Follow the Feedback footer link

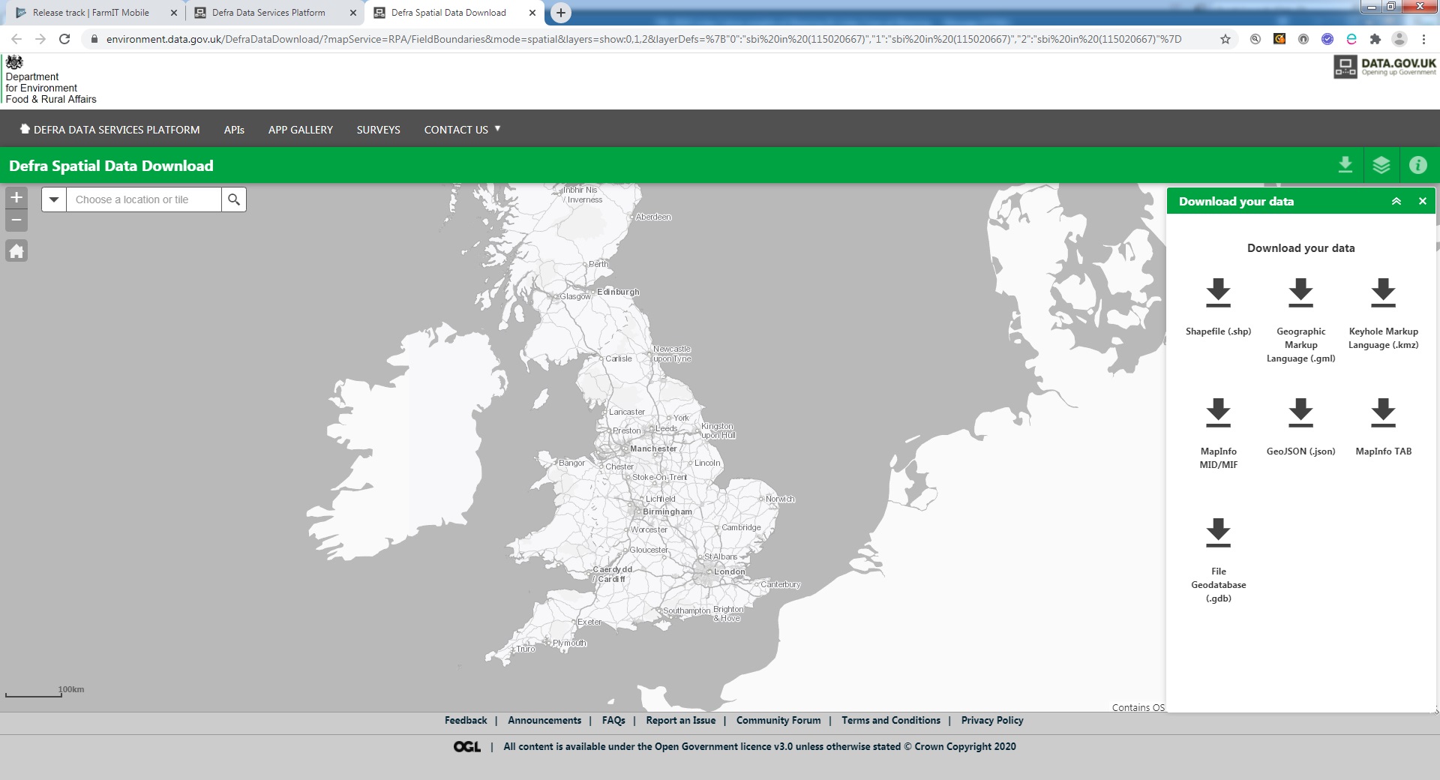pyautogui.click(x=466, y=720)
